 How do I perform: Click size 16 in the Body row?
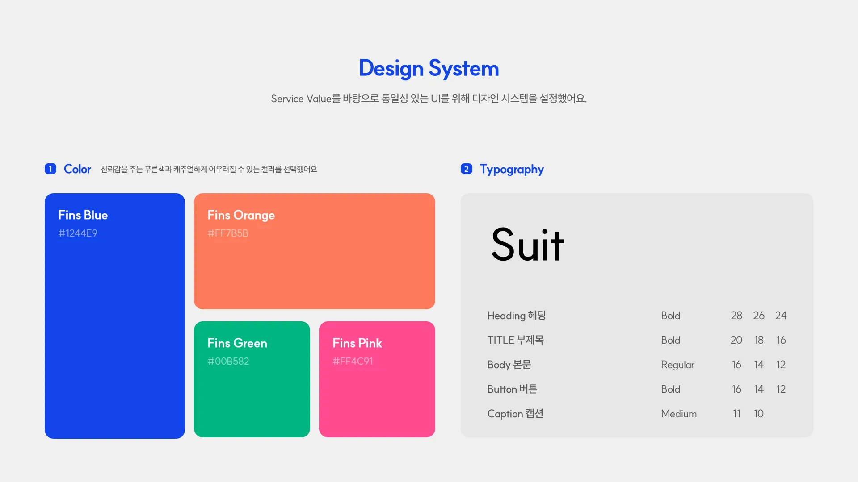736,365
